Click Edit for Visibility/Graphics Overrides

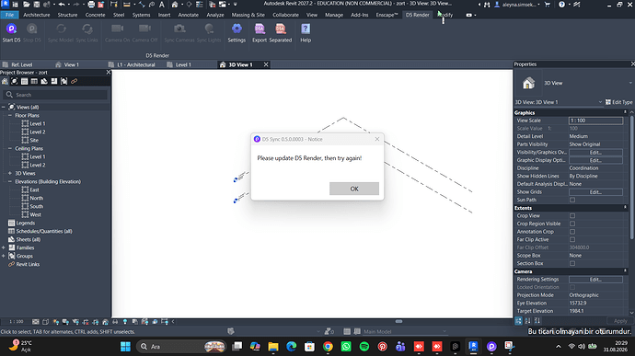[595, 153]
